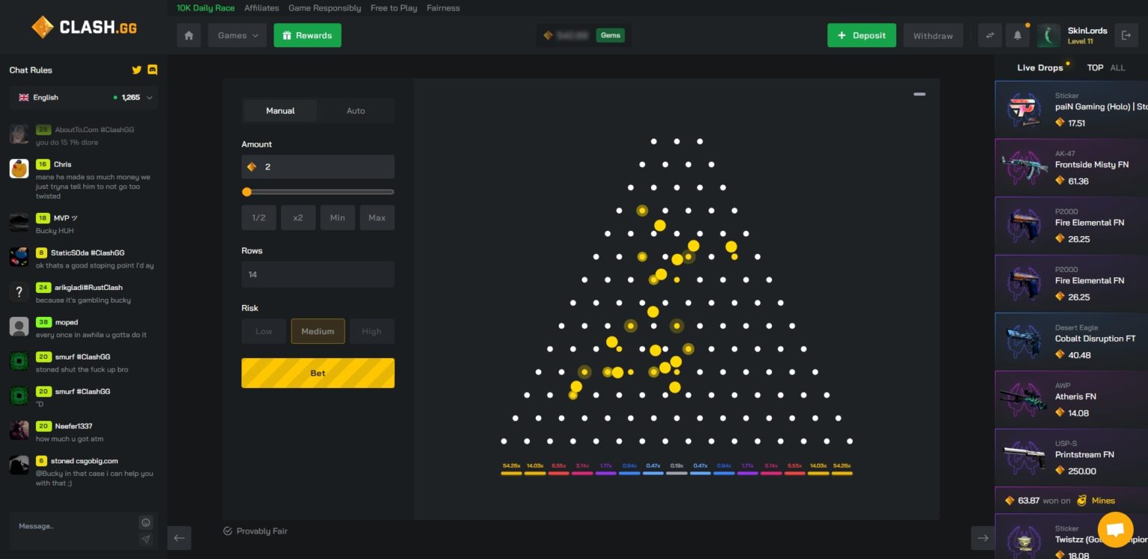Open the Rows selector showing 14
1148x559 pixels.
[318, 274]
